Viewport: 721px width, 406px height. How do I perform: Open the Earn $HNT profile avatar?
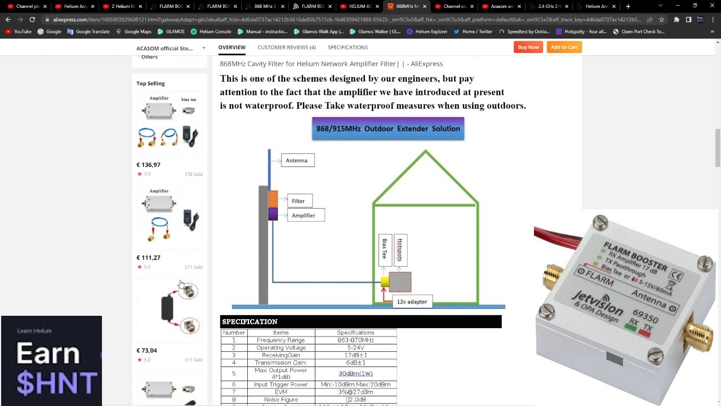coord(700,19)
